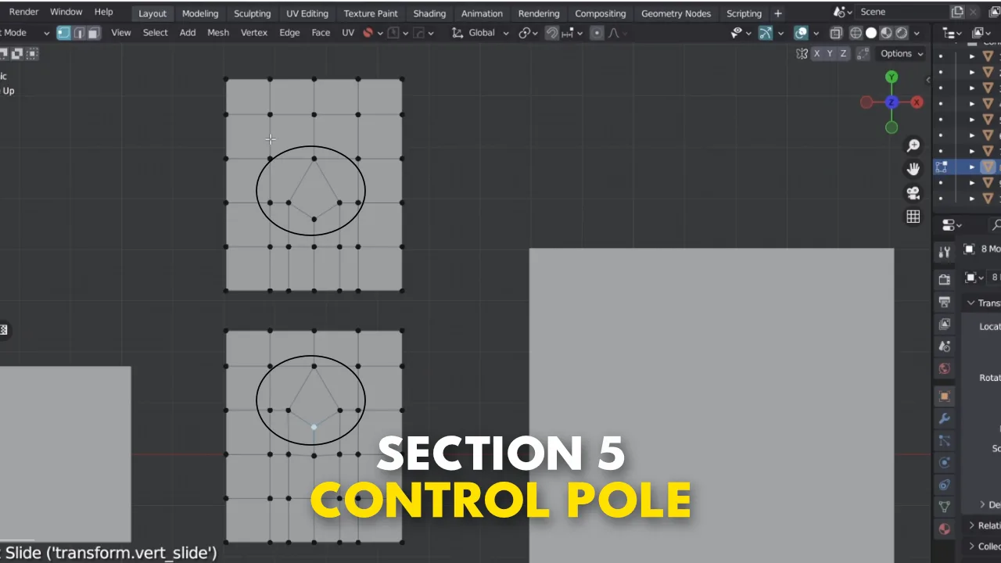Open the Mesh menu in the header
Image resolution: width=1001 pixels, height=563 pixels.
pyautogui.click(x=218, y=32)
